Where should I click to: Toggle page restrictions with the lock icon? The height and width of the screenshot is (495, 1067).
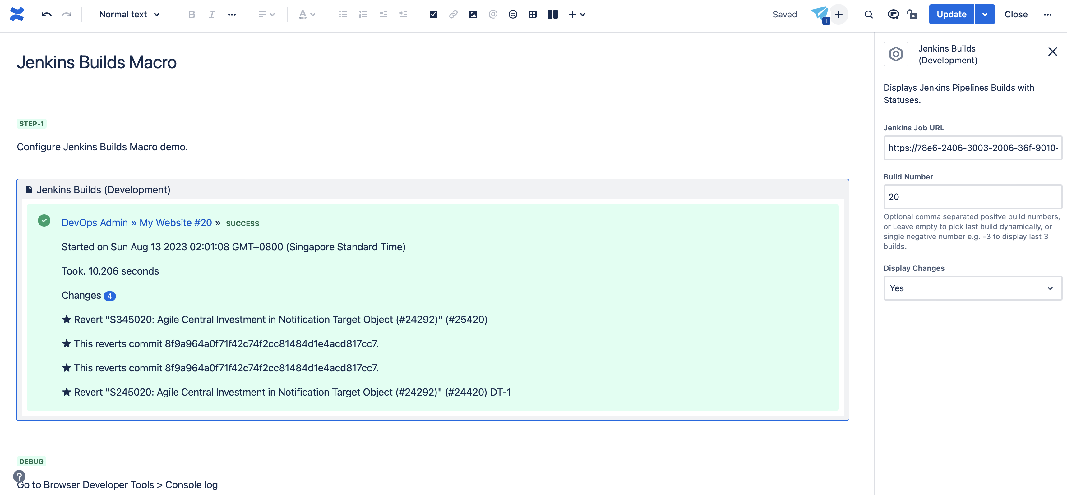913,14
